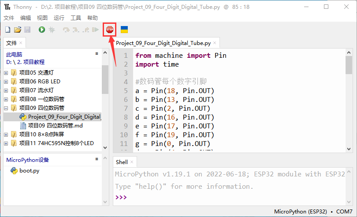Click the Step over debug icon
357x217 pixels.
tap(66, 30)
